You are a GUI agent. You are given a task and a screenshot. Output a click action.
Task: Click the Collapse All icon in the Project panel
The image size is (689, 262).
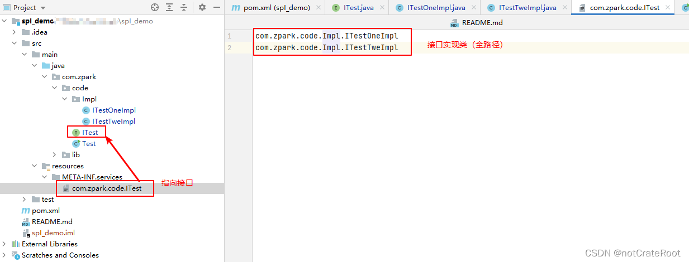(183, 7)
